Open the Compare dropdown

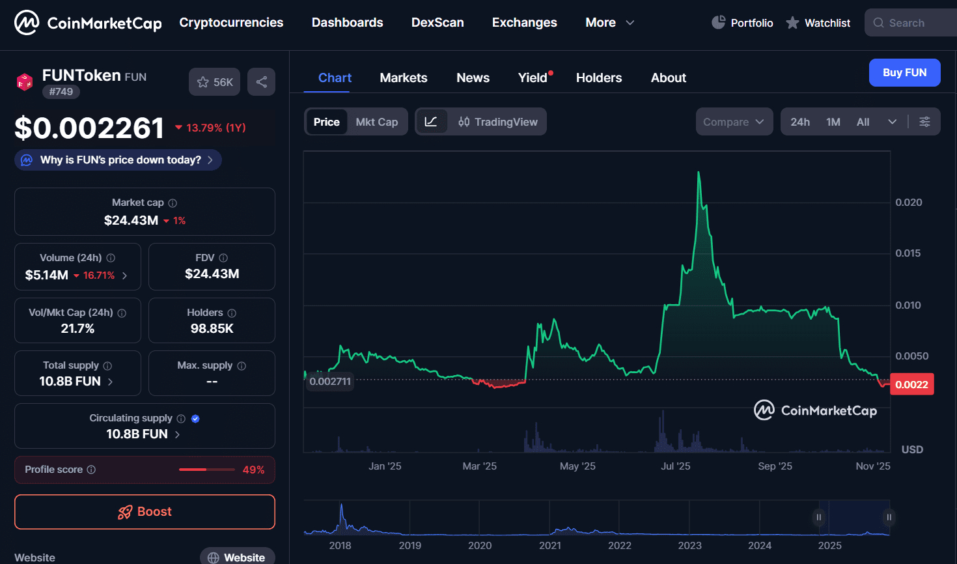(x=734, y=122)
